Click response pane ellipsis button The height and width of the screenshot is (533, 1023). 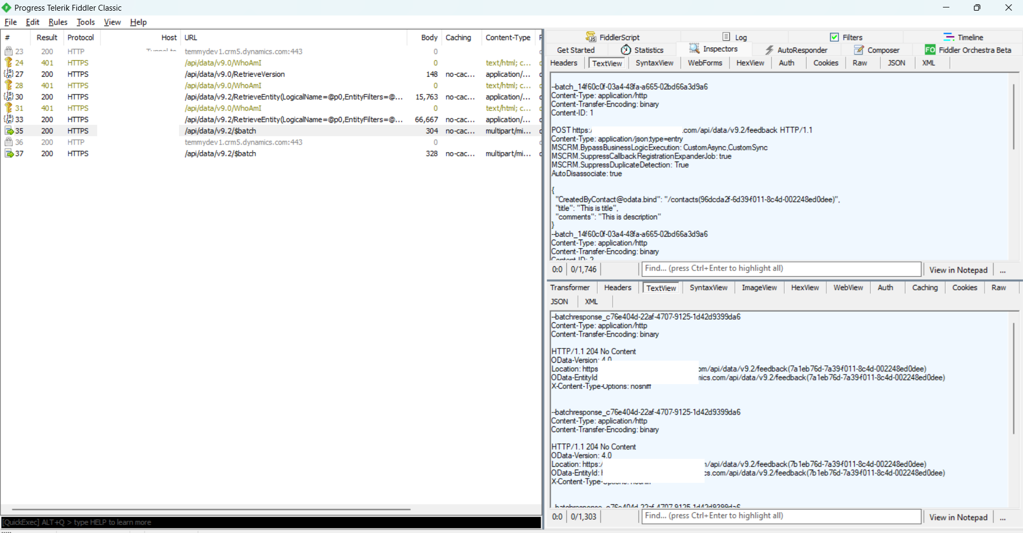pyautogui.click(x=1003, y=518)
